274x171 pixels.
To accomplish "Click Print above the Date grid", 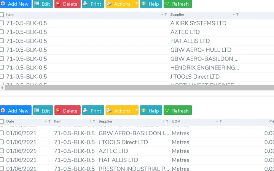I will click(93, 110).
